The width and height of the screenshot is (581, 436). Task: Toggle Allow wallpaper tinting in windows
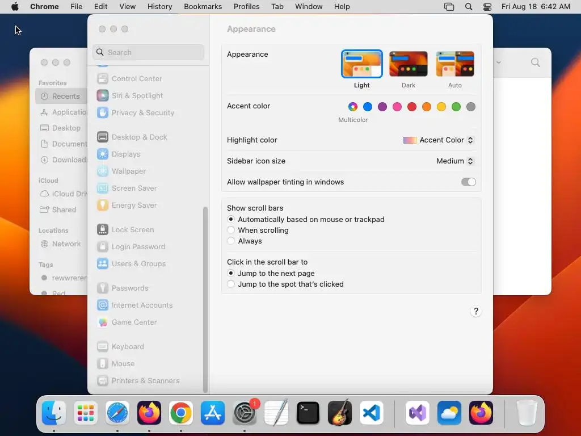tap(468, 182)
